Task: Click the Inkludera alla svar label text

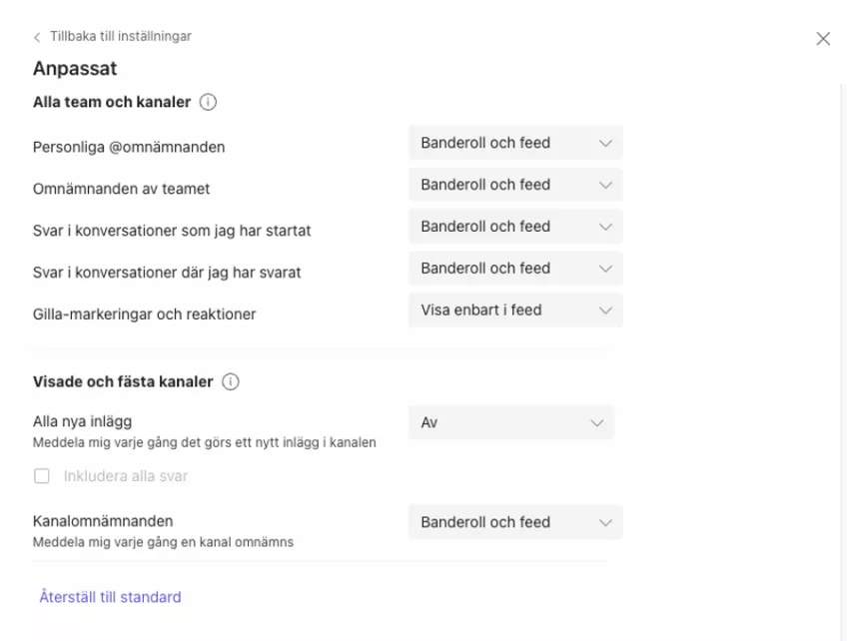Action: click(x=126, y=476)
